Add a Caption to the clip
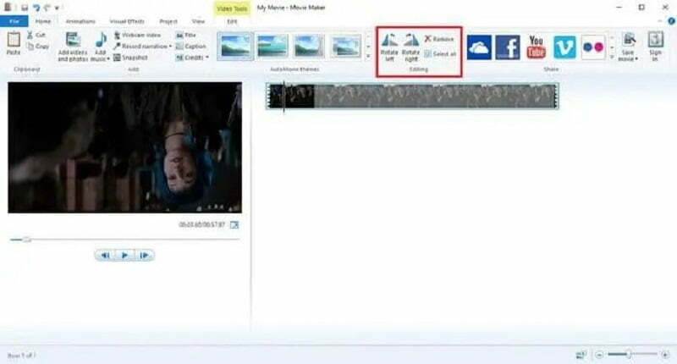 tap(191, 47)
